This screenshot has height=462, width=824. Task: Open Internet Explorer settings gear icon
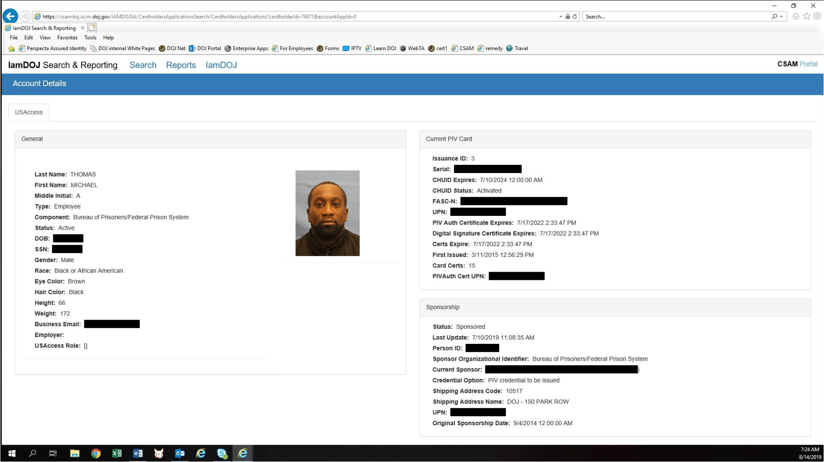[817, 16]
